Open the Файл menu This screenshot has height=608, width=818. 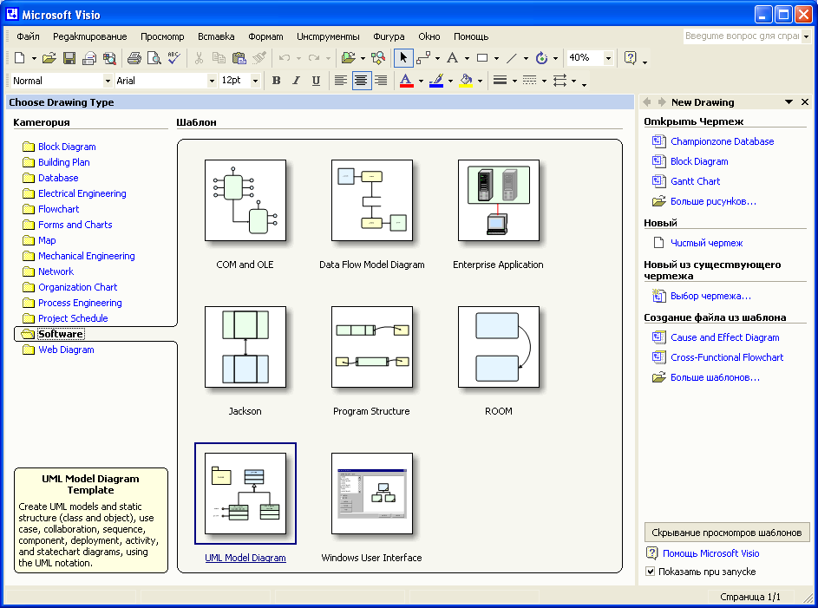(28, 36)
